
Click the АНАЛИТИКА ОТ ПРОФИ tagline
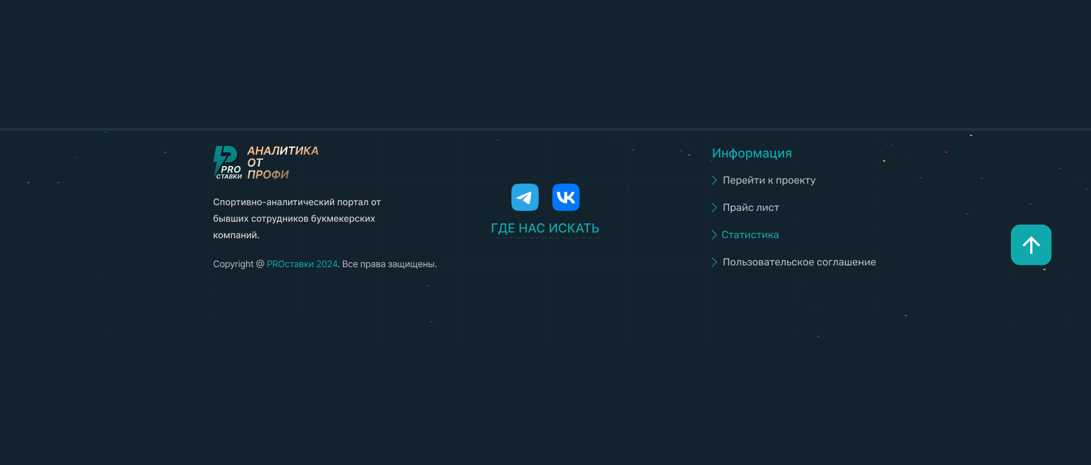[282, 163]
